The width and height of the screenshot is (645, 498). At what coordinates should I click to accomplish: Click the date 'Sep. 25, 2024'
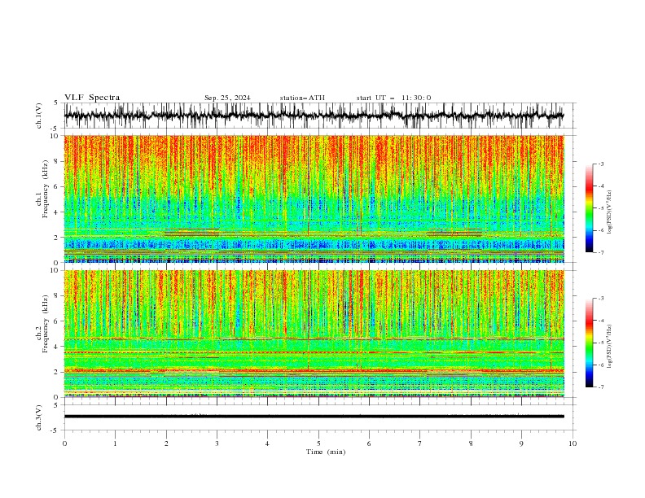click(227, 98)
